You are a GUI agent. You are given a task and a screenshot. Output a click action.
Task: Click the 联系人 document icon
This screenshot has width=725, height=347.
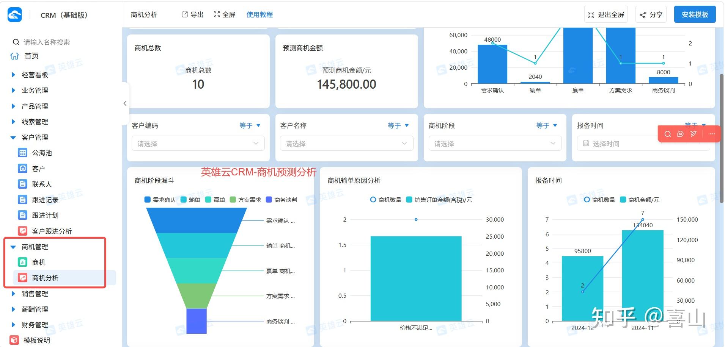coord(23,184)
